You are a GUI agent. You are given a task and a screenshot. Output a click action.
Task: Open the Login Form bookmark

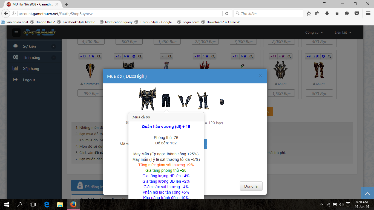pyautogui.click(x=188, y=22)
